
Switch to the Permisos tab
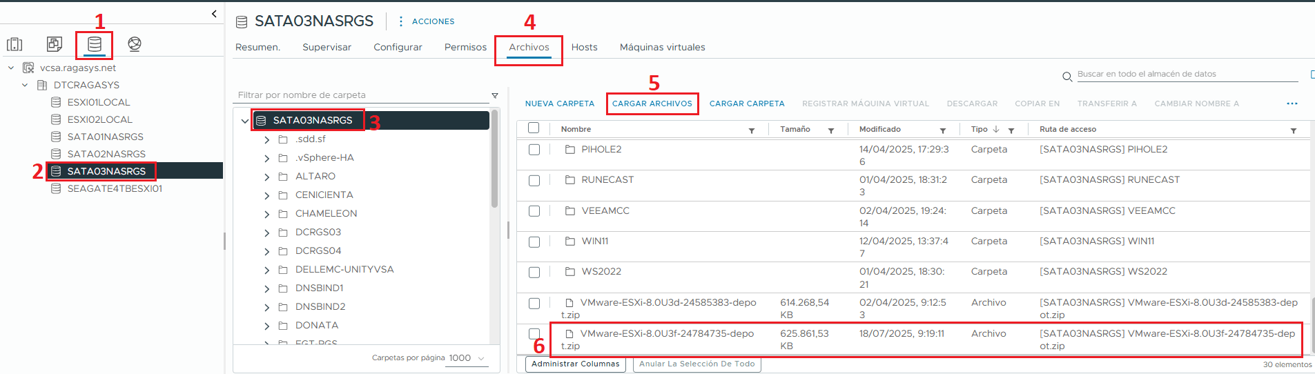(465, 47)
